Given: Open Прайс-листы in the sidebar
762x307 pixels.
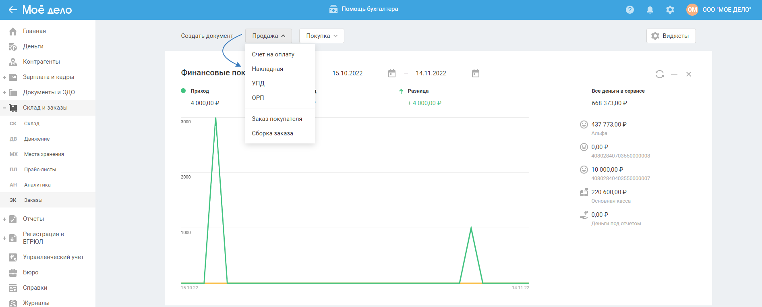Looking at the screenshot, I should click(x=40, y=170).
